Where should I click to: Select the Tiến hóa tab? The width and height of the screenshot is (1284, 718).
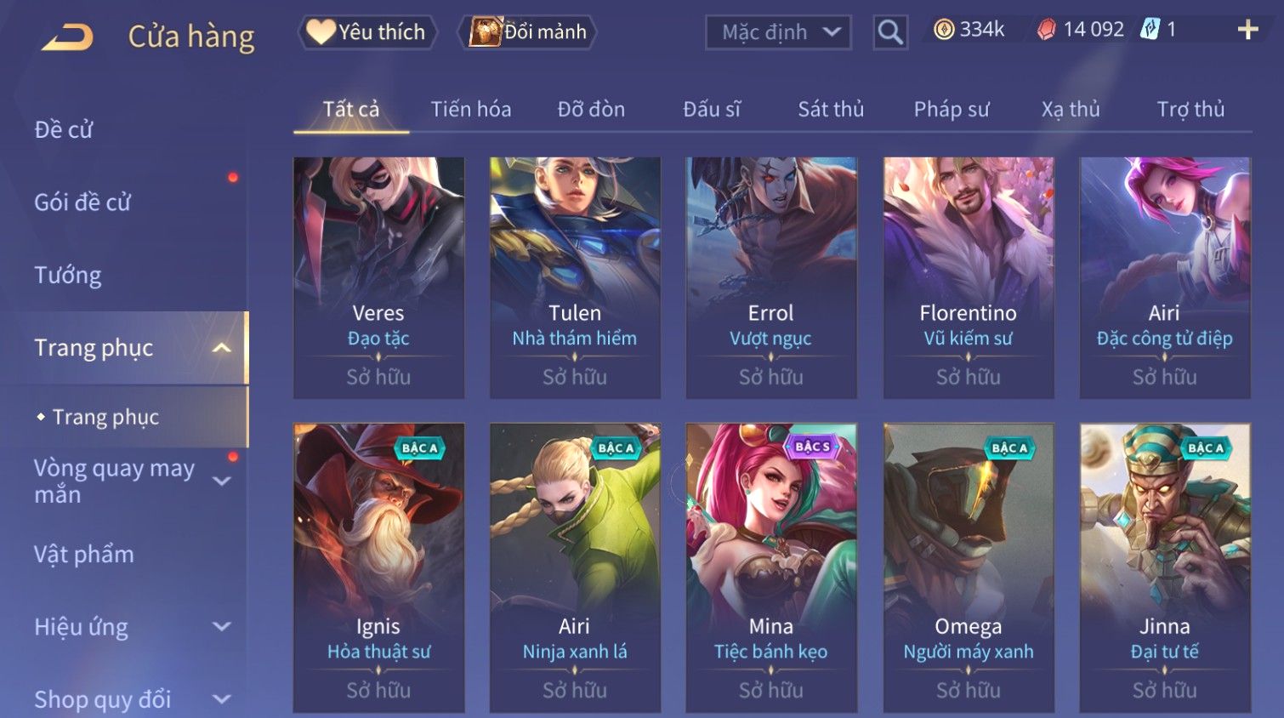pos(471,109)
